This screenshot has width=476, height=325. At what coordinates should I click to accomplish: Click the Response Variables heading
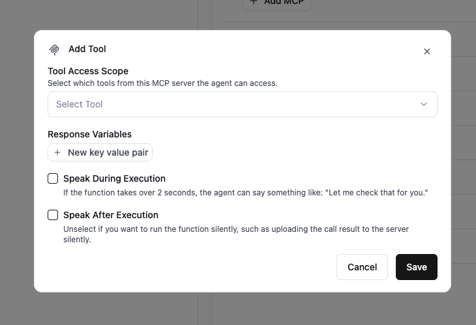tap(89, 134)
